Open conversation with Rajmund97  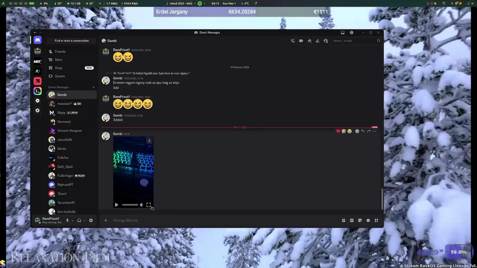pyautogui.click(x=72, y=185)
